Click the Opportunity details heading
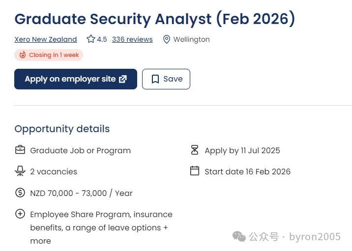The image size is (352, 251). [62, 129]
